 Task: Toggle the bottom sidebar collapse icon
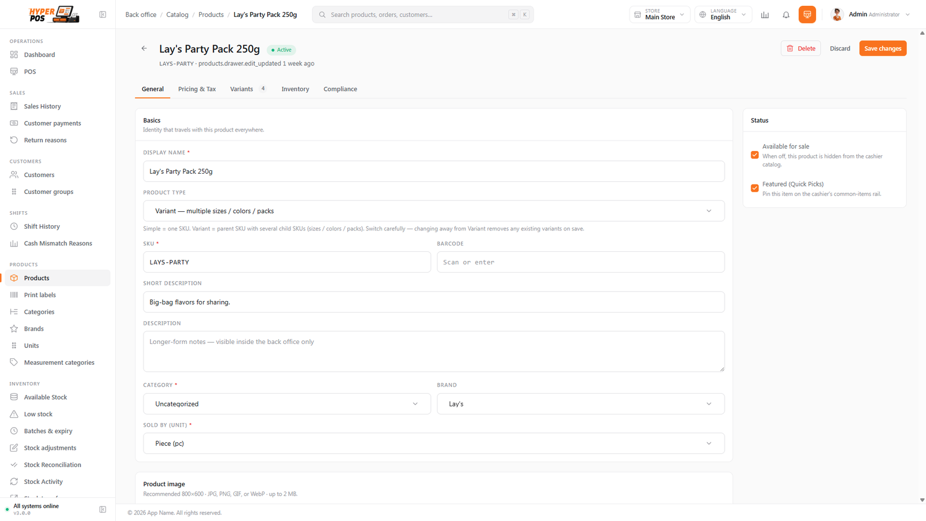pyautogui.click(x=102, y=509)
